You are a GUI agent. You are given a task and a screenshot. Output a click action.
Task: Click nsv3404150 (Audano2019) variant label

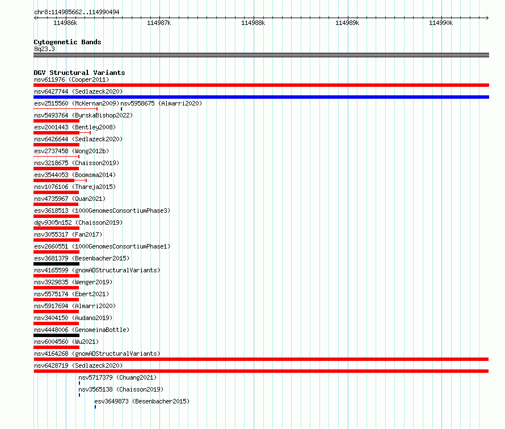click(x=73, y=318)
